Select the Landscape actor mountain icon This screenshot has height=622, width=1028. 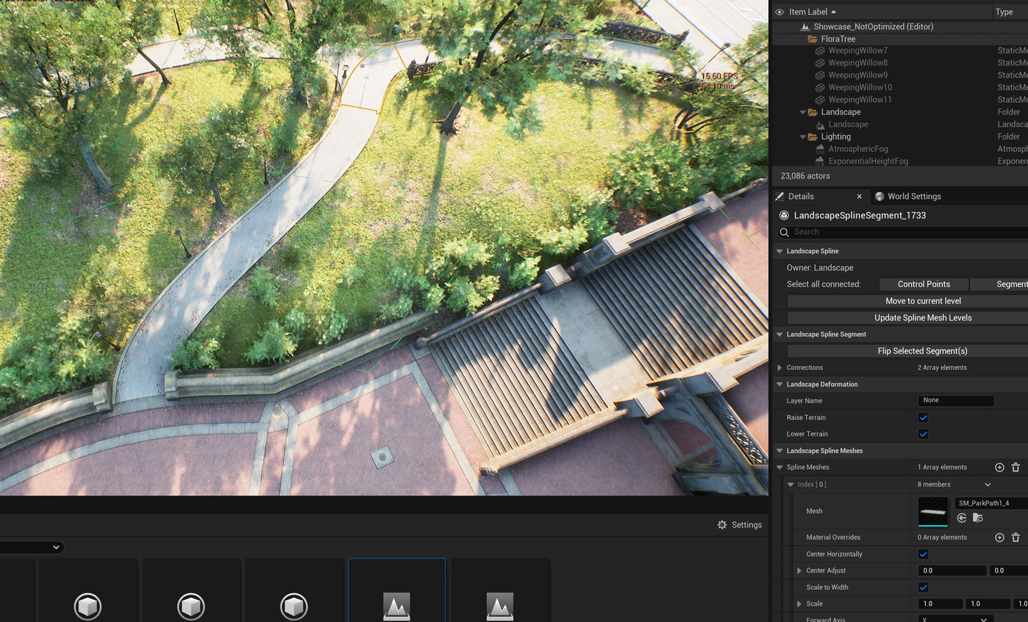[820, 124]
